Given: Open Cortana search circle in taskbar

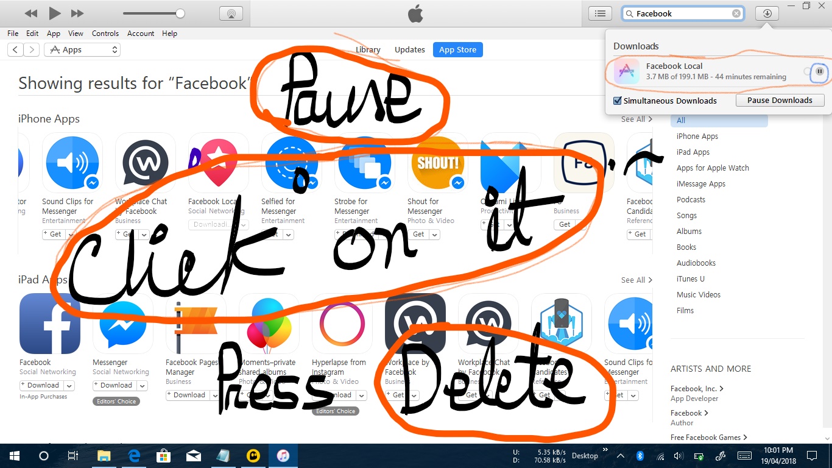Looking at the screenshot, I should click(43, 455).
